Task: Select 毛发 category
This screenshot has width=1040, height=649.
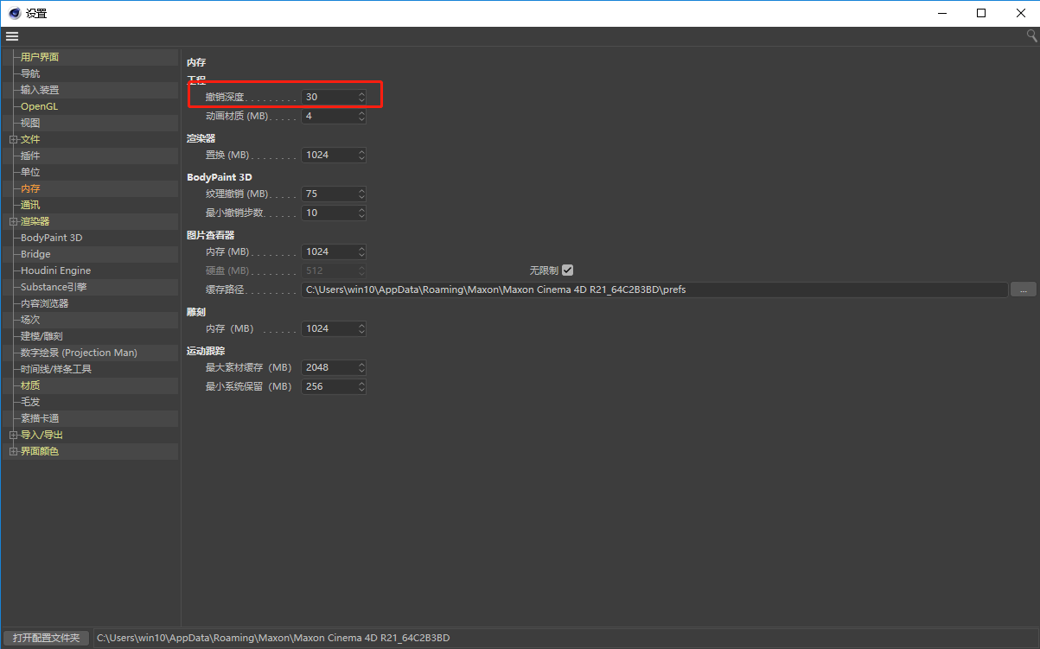Action: pyautogui.click(x=30, y=402)
